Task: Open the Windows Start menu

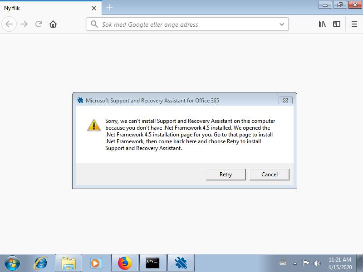Action: tap(12, 263)
